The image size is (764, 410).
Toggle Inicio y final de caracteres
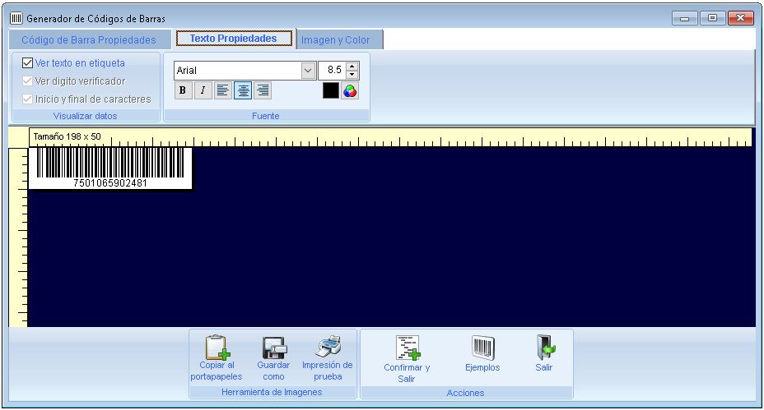tap(28, 99)
